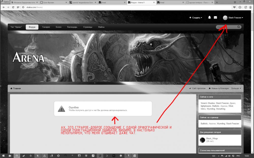Open the Varan's Shadow user profile link

point(208,103)
